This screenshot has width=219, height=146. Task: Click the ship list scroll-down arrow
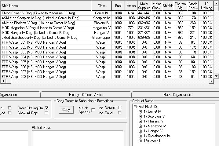pos(216,76)
